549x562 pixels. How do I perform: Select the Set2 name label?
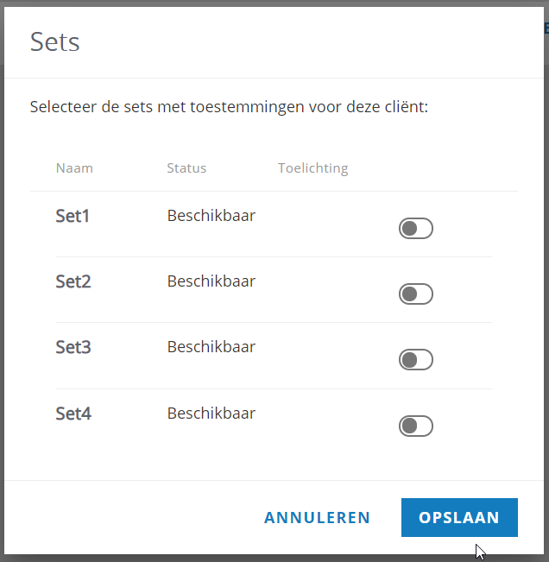click(73, 281)
